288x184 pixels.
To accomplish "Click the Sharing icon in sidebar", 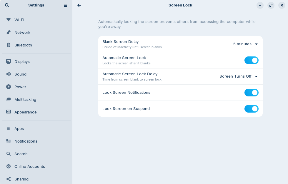I will pyautogui.click(x=9, y=179).
